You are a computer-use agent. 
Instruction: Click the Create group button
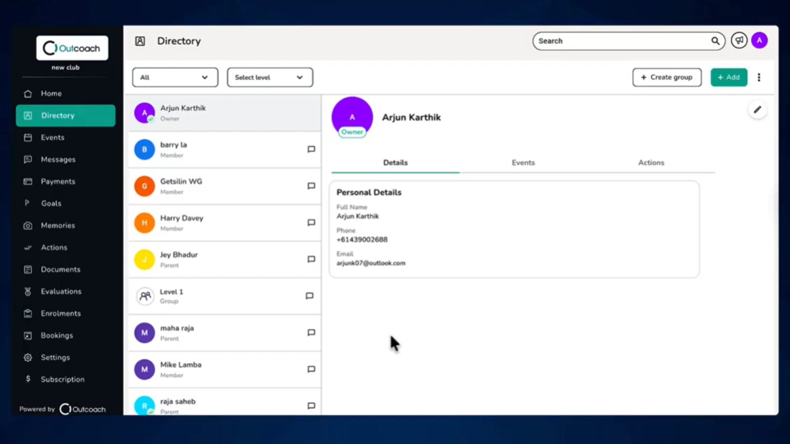[667, 77]
